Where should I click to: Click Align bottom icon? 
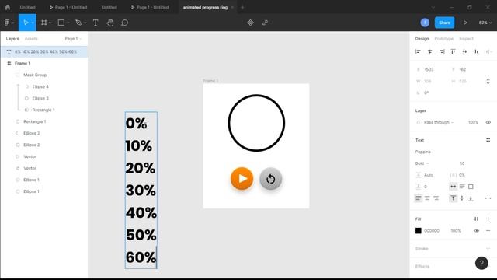tap(476, 51)
